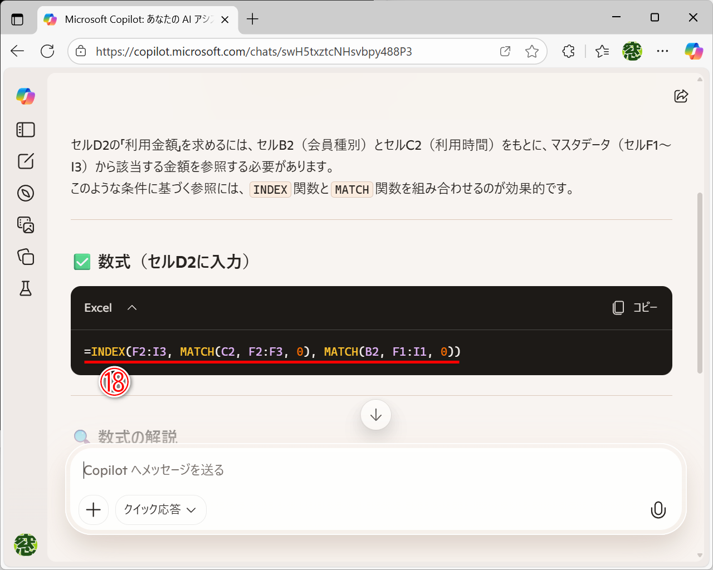Click the Copilot icon in Edge's toolbar
Screen dimensions: 713x570
[693, 51]
